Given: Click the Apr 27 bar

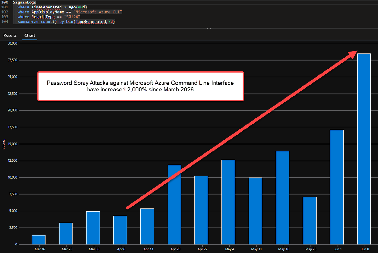Looking at the screenshot, I should click(201, 210).
